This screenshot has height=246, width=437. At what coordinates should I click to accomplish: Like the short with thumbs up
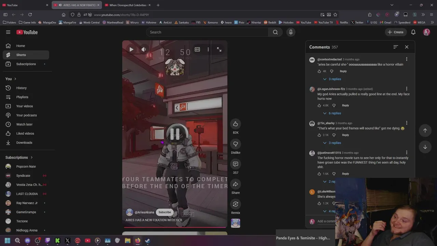[x=236, y=124]
